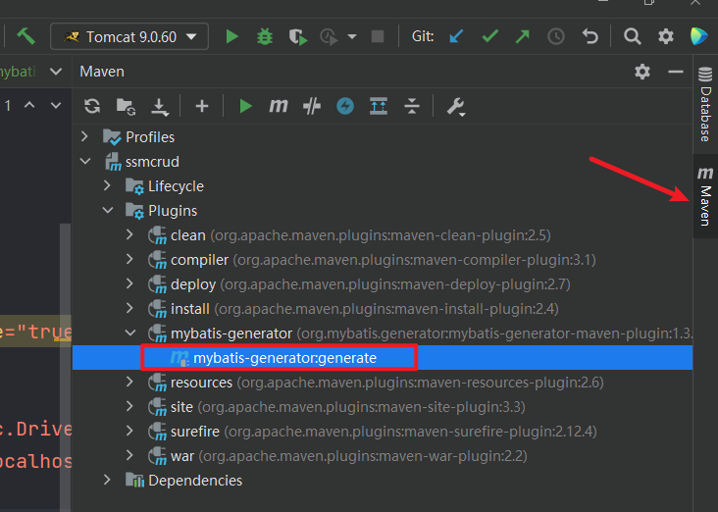Screen dimensions: 718x512
Task: Open the Tomcat 9.0.60 run configuration dropdown
Action: click(129, 36)
